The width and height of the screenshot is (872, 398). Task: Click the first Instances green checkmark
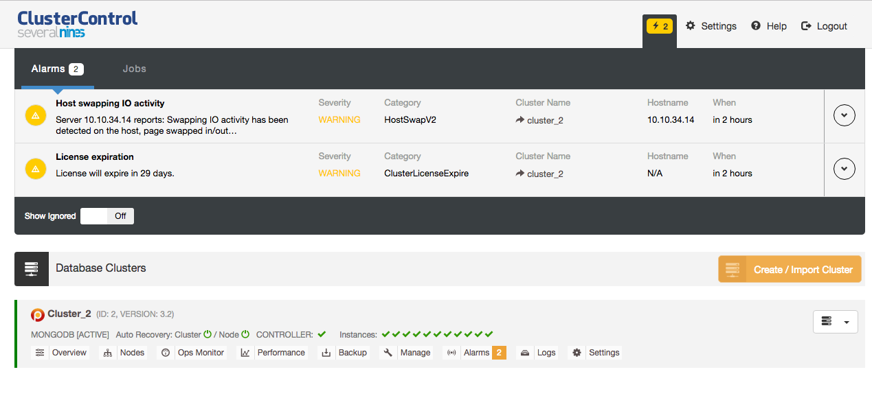click(x=386, y=334)
